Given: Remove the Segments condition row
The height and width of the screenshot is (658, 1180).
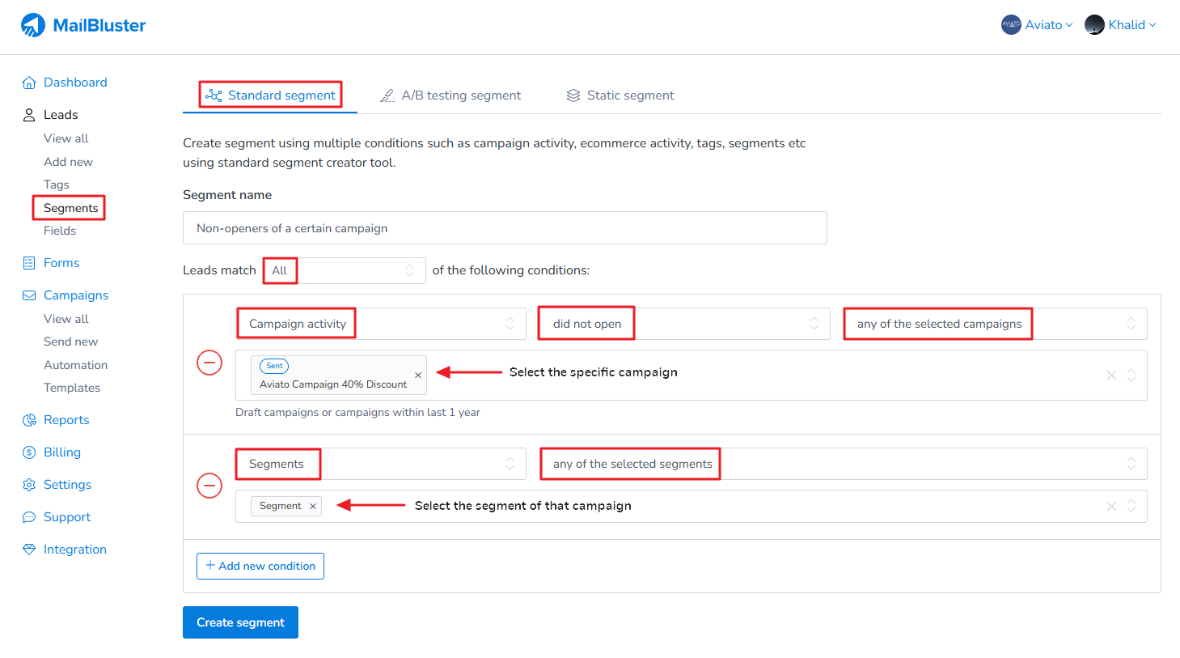Looking at the screenshot, I should pos(209,486).
